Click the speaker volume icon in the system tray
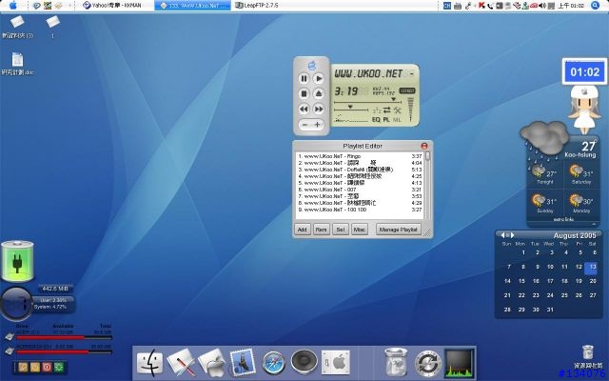609x381 pixels. coord(542,6)
